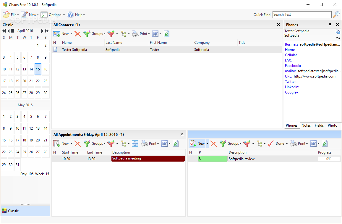
Task: Click the Word export icon in Appointments toolbar
Action: pyautogui.click(x=164, y=144)
